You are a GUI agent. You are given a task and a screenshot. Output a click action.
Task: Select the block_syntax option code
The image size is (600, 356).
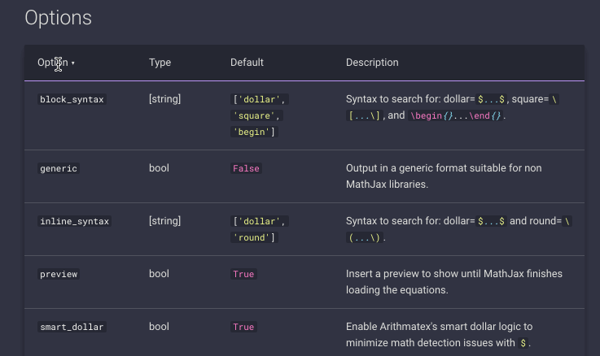[x=72, y=99]
